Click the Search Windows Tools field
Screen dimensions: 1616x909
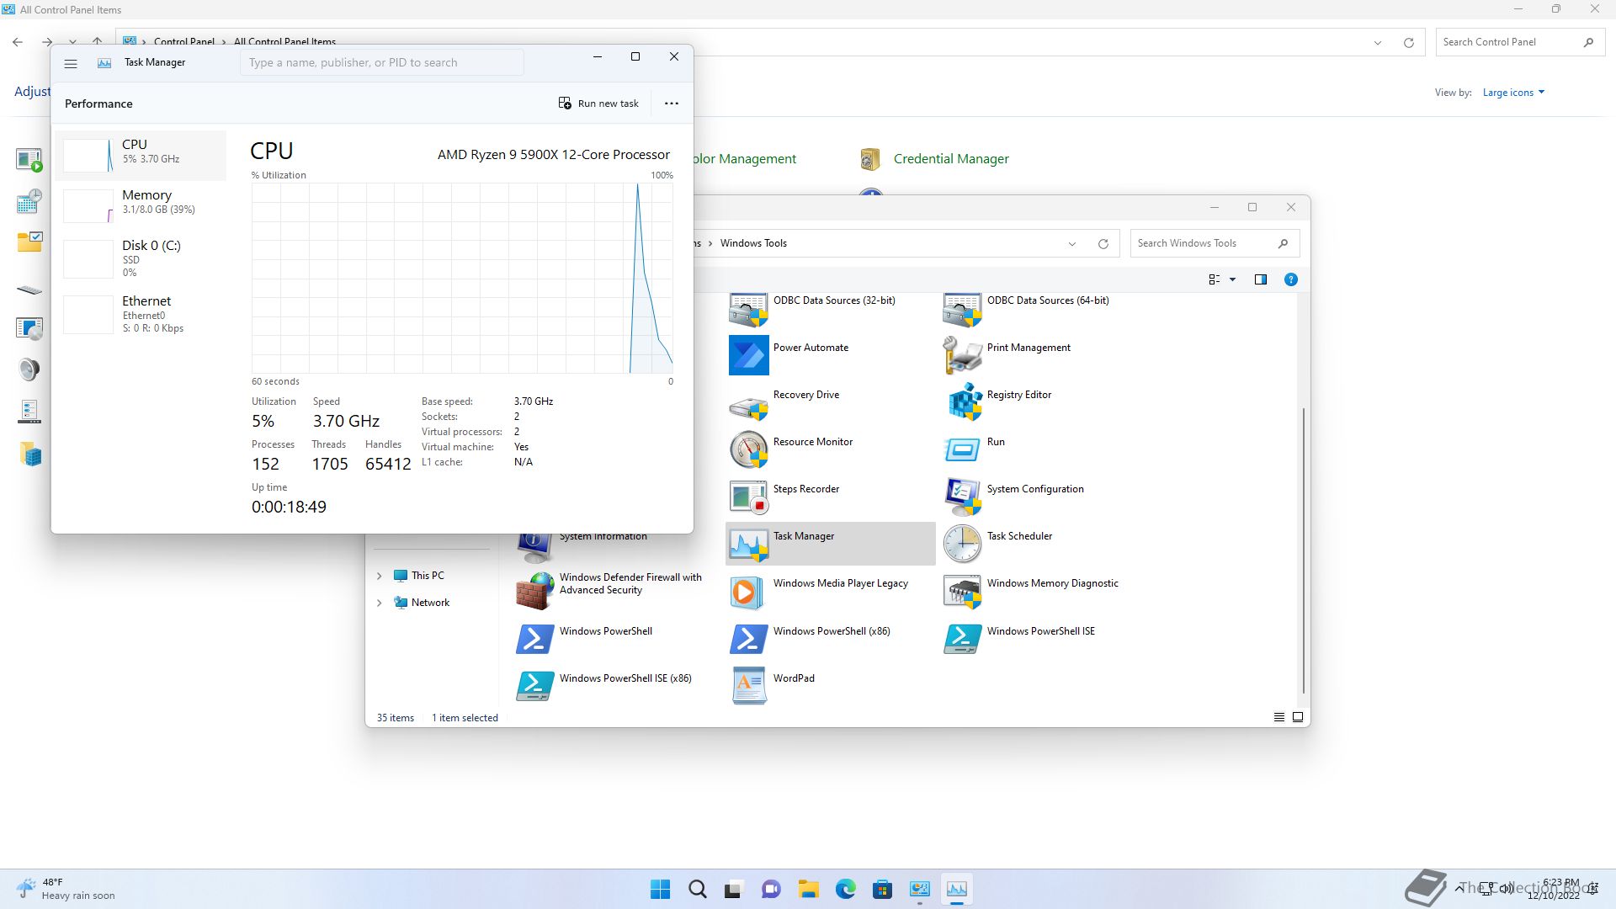pos(1214,243)
